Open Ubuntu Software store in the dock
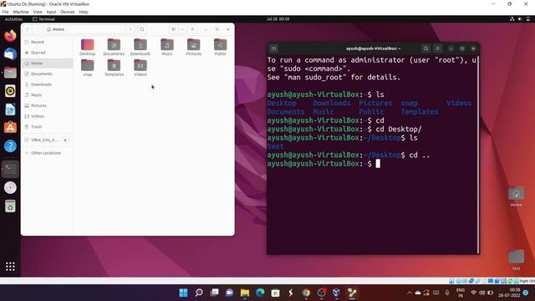Image resolution: width=535 pixels, height=301 pixels. [10, 128]
